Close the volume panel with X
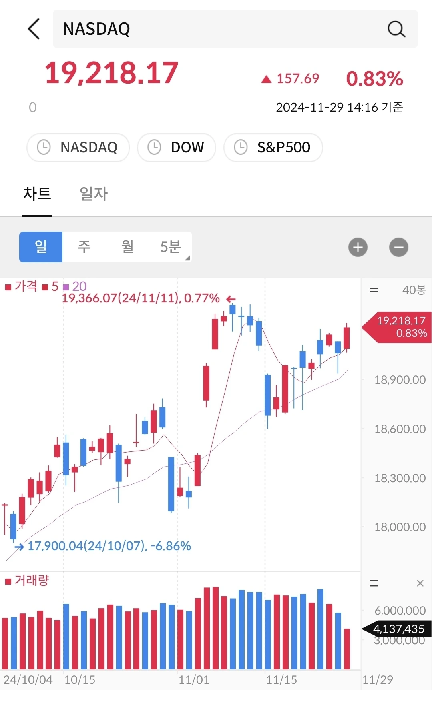The width and height of the screenshot is (432, 701). (x=420, y=583)
